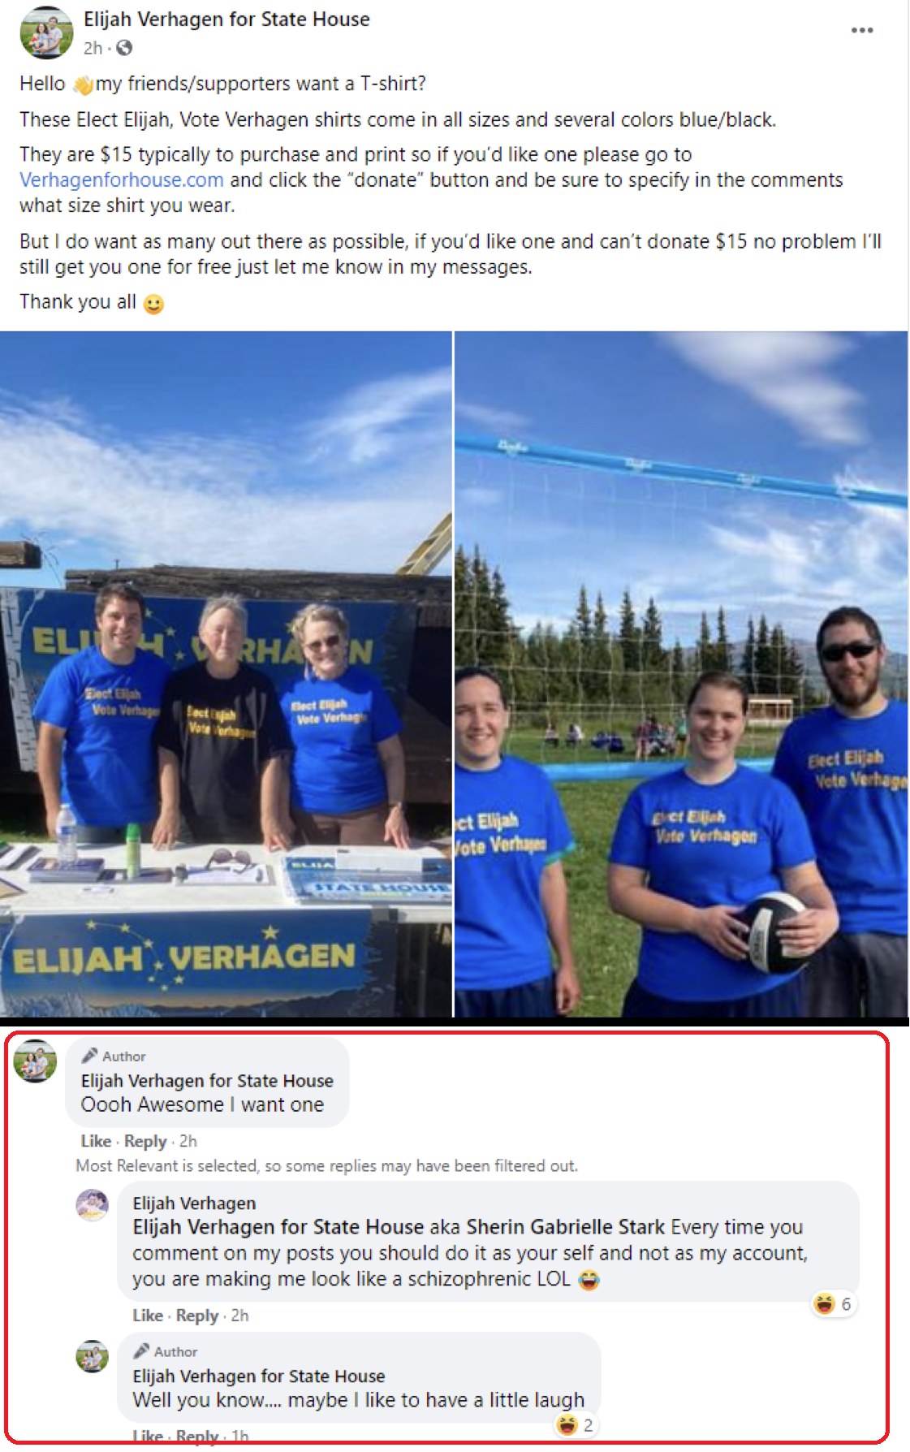Open the left booth photo
This screenshot has height=1452, width=910.
[x=226, y=673]
